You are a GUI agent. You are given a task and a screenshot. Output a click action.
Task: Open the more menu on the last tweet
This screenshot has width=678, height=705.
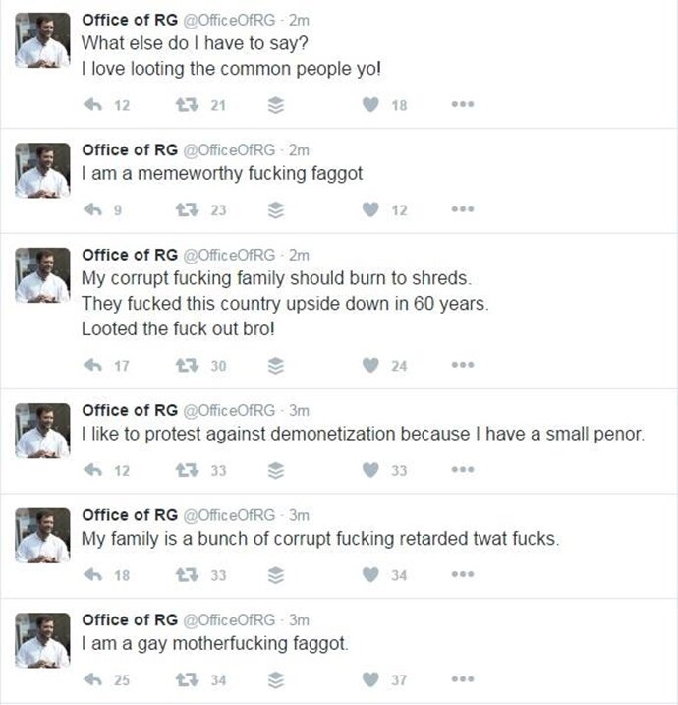pos(463,679)
